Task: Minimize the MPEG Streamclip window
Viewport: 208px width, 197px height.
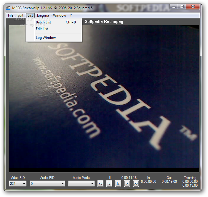Action: (x=174, y=7)
